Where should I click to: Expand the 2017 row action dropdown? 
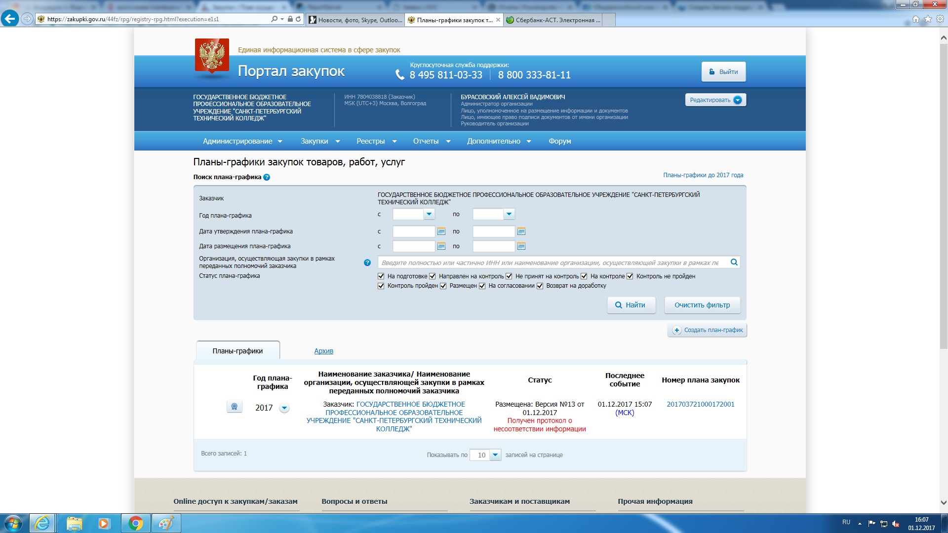tap(284, 408)
